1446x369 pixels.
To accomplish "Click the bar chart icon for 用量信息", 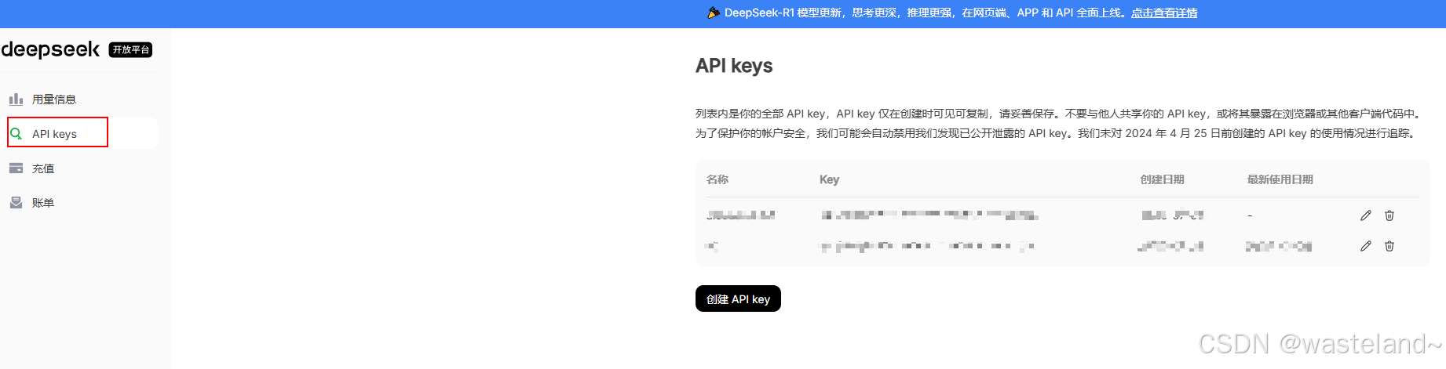I will coord(16,99).
